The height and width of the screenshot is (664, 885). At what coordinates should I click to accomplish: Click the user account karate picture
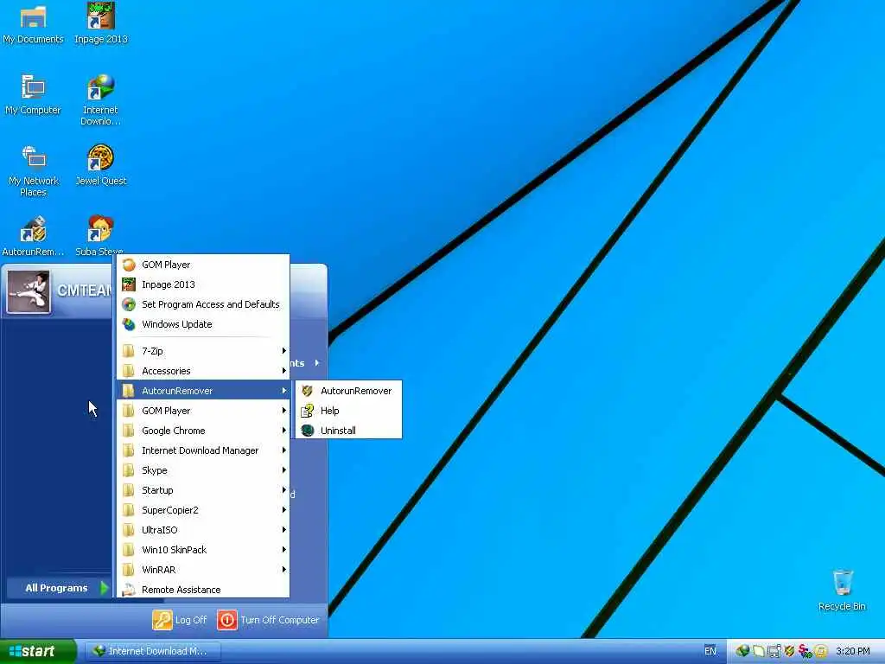[x=29, y=292]
